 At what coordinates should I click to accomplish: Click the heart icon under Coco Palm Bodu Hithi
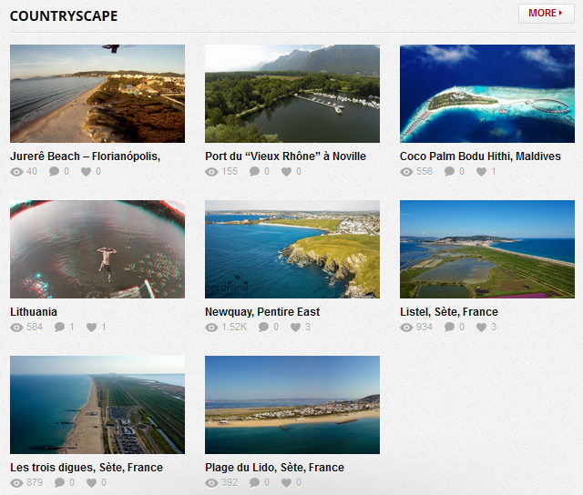(x=482, y=172)
